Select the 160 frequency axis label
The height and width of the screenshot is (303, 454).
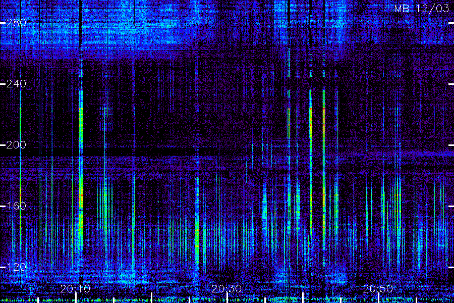pyautogui.click(x=16, y=206)
